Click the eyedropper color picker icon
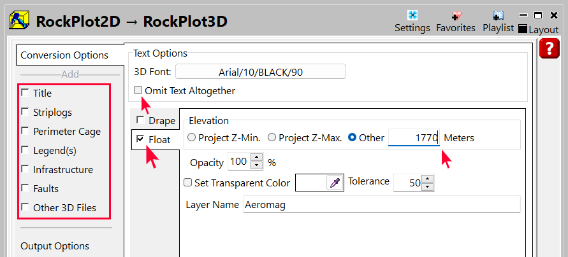This screenshot has width=568, height=257. pyautogui.click(x=334, y=183)
